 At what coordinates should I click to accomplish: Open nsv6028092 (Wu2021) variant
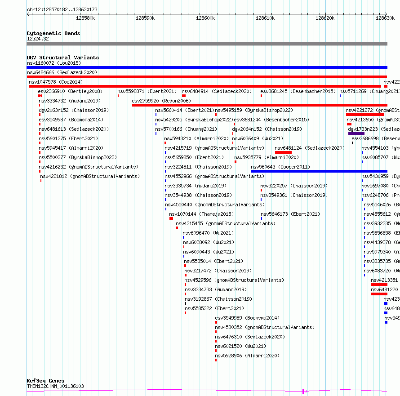pyautogui.click(x=209, y=242)
